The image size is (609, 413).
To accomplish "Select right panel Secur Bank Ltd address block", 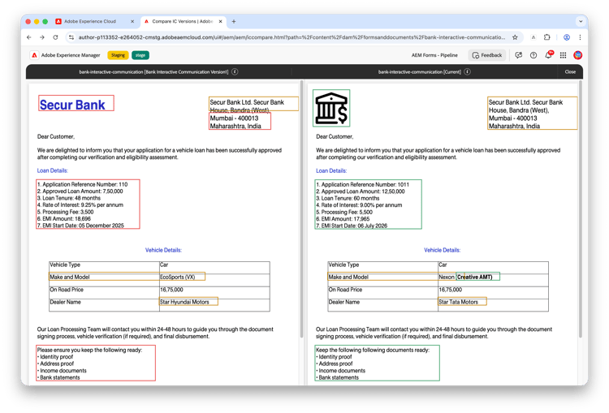I will (532, 114).
